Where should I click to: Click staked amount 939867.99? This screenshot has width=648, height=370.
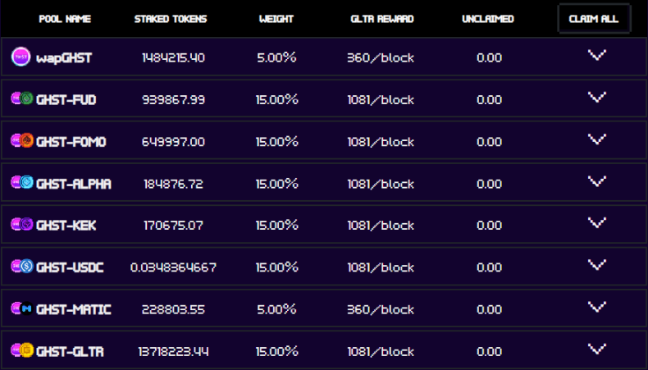(x=173, y=99)
